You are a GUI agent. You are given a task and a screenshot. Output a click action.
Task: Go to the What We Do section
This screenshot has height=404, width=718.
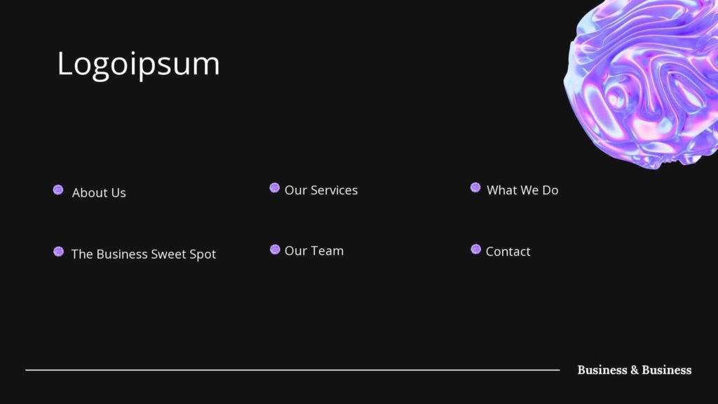coord(522,190)
